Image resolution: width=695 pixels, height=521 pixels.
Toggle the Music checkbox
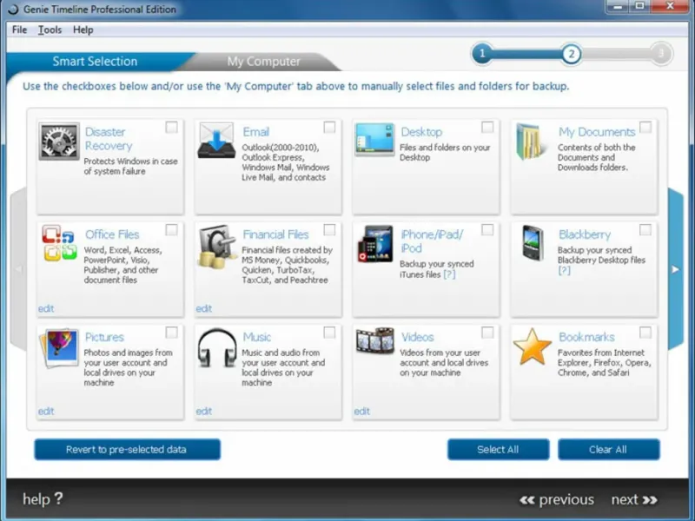pyautogui.click(x=329, y=333)
